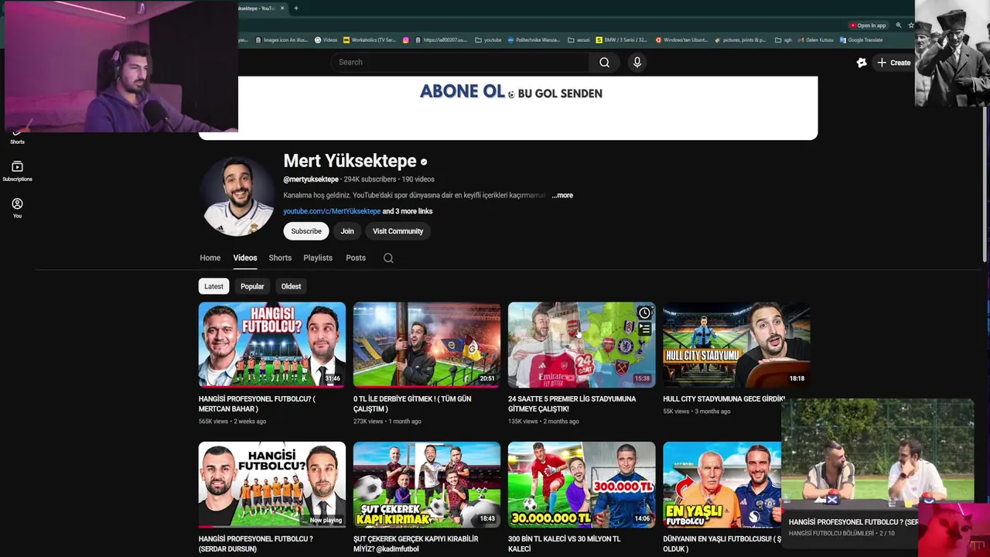Open the sgh bookmarks folder
This screenshot has width=990, height=557.
(x=783, y=40)
